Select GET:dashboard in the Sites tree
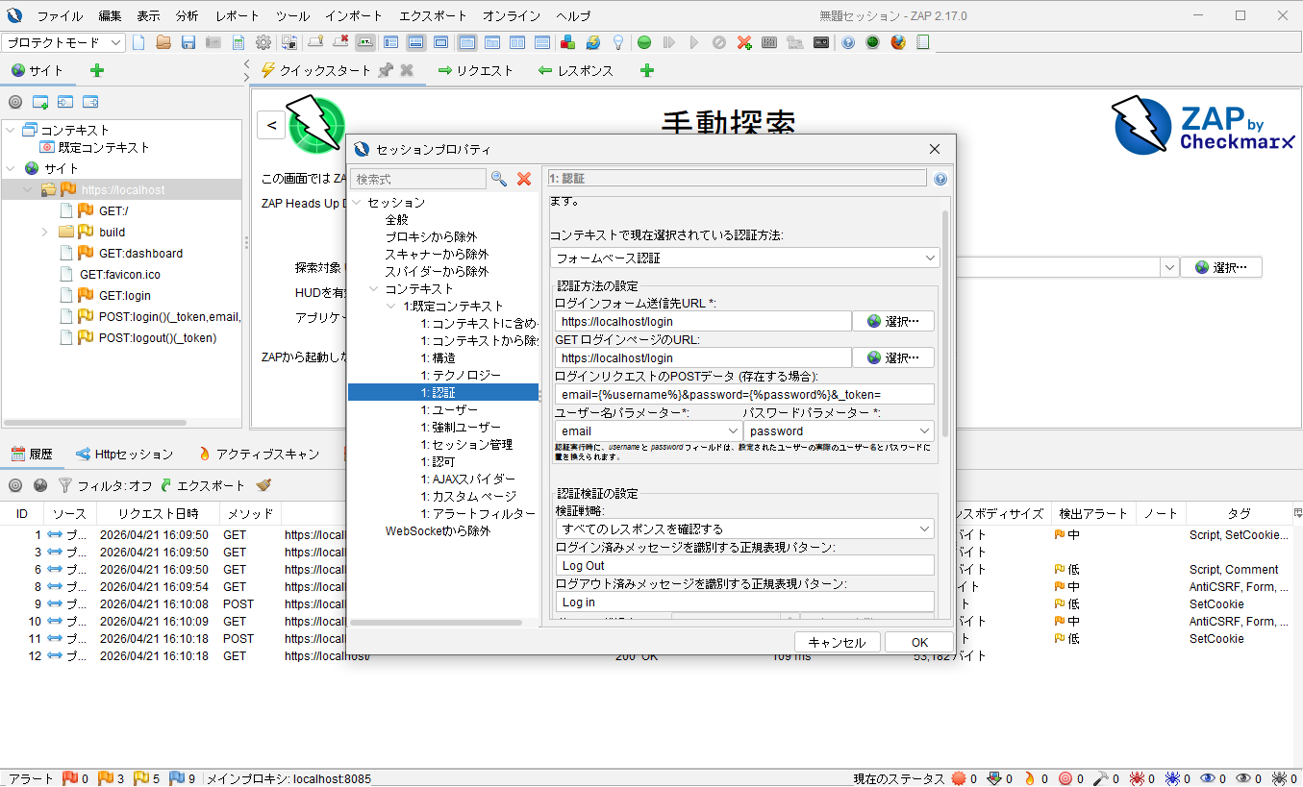This screenshot has height=787, width=1303. coord(140,253)
